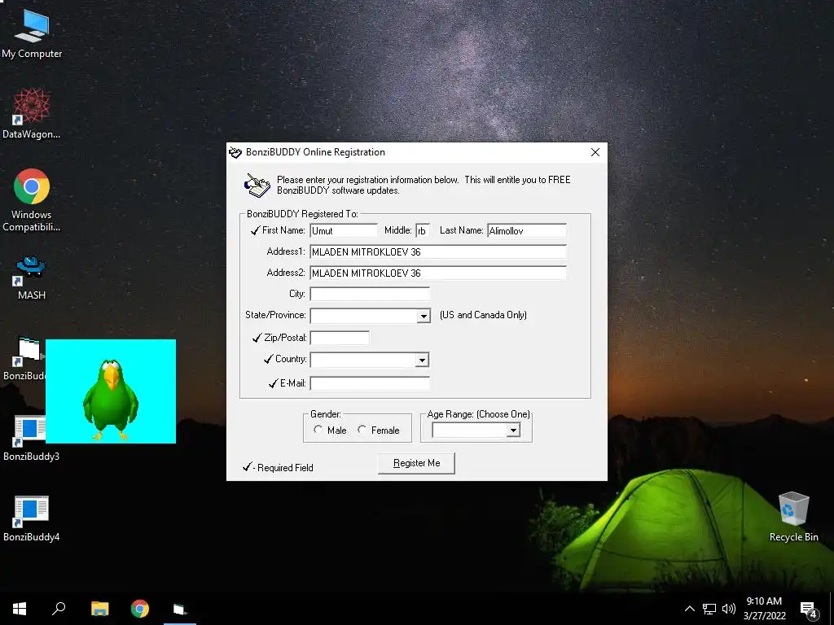
Task: Focus the E-Mail input field
Action: [370, 383]
